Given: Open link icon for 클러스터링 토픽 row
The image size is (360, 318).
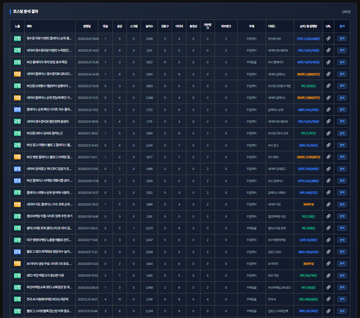Looking at the screenshot, I should (x=328, y=228).
